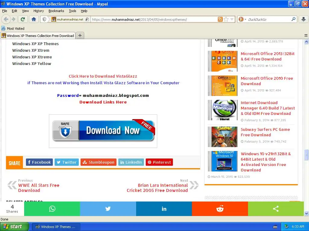Expand the URL bar history dropdown arrow
The image size is (309, 231).
pos(232,19)
